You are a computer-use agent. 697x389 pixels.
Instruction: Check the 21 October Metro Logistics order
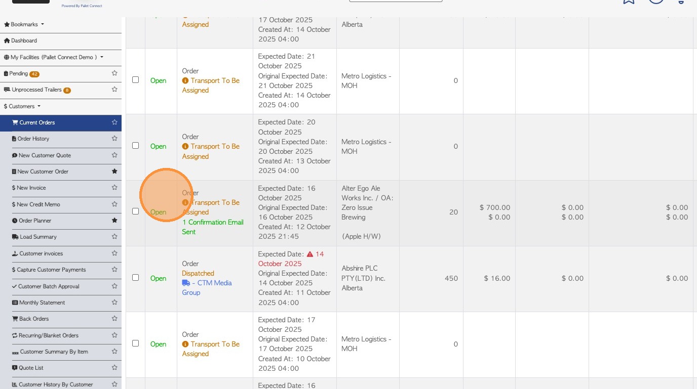click(135, 79)
